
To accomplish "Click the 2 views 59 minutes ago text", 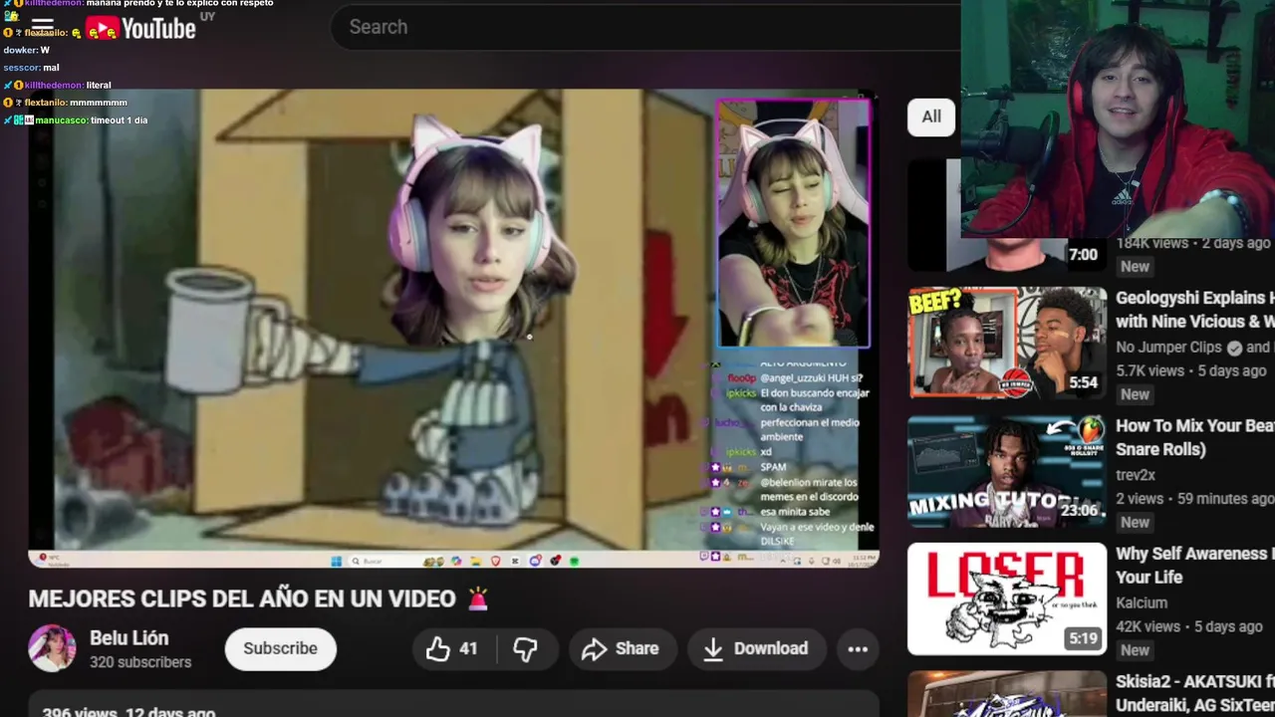I will pos(1195,499).
